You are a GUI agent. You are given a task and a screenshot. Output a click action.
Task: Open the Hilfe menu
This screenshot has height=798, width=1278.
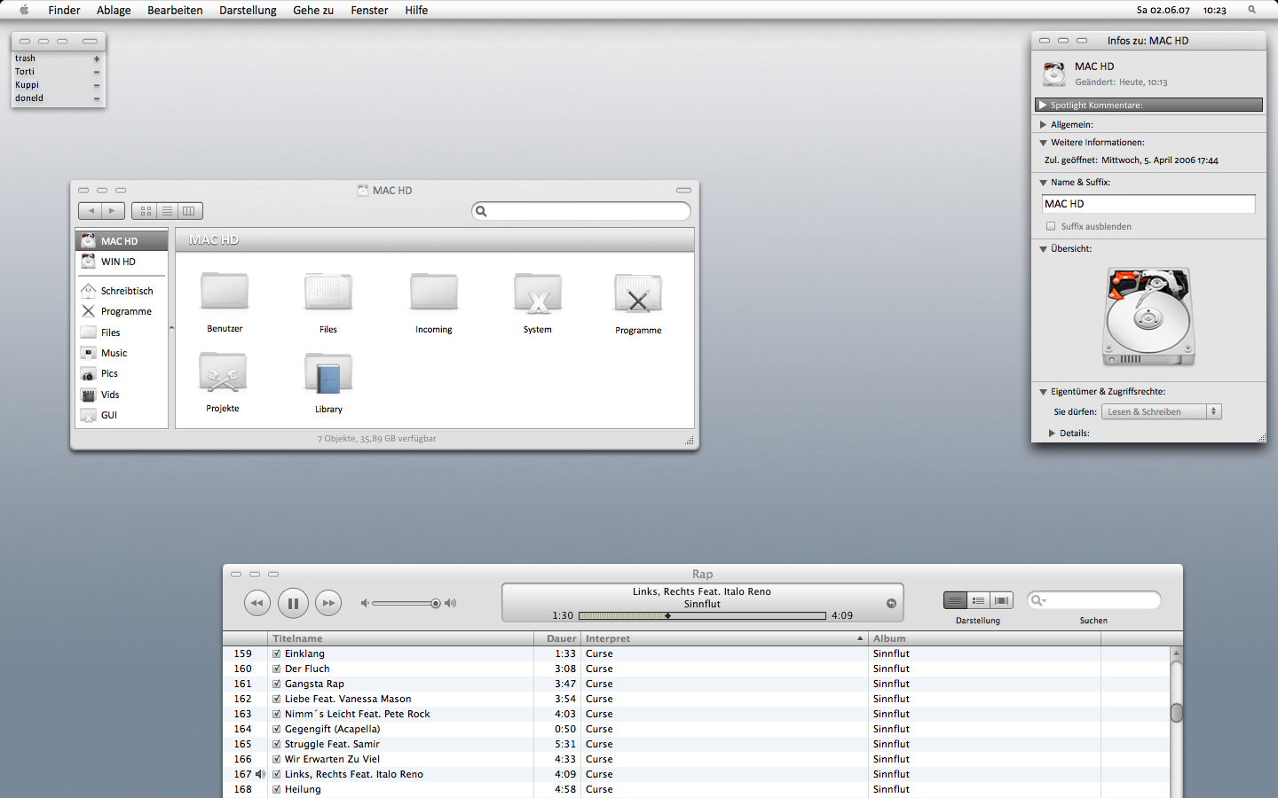click(416, 10)
